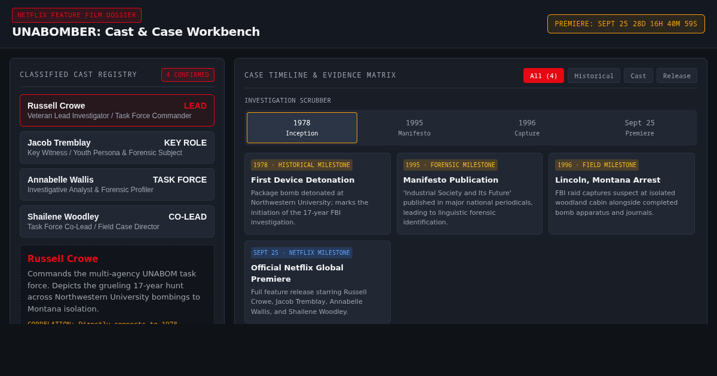This screenshot has height=376, width=717.
Task: Click the 4 CONFIRMED badge
Action: [188, 75]
